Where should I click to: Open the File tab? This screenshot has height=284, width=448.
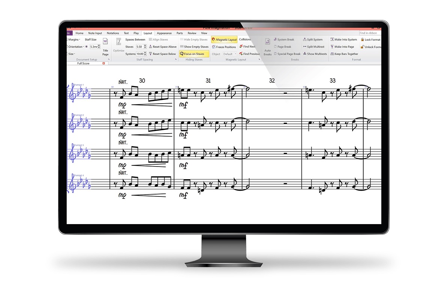pos(69,33)
